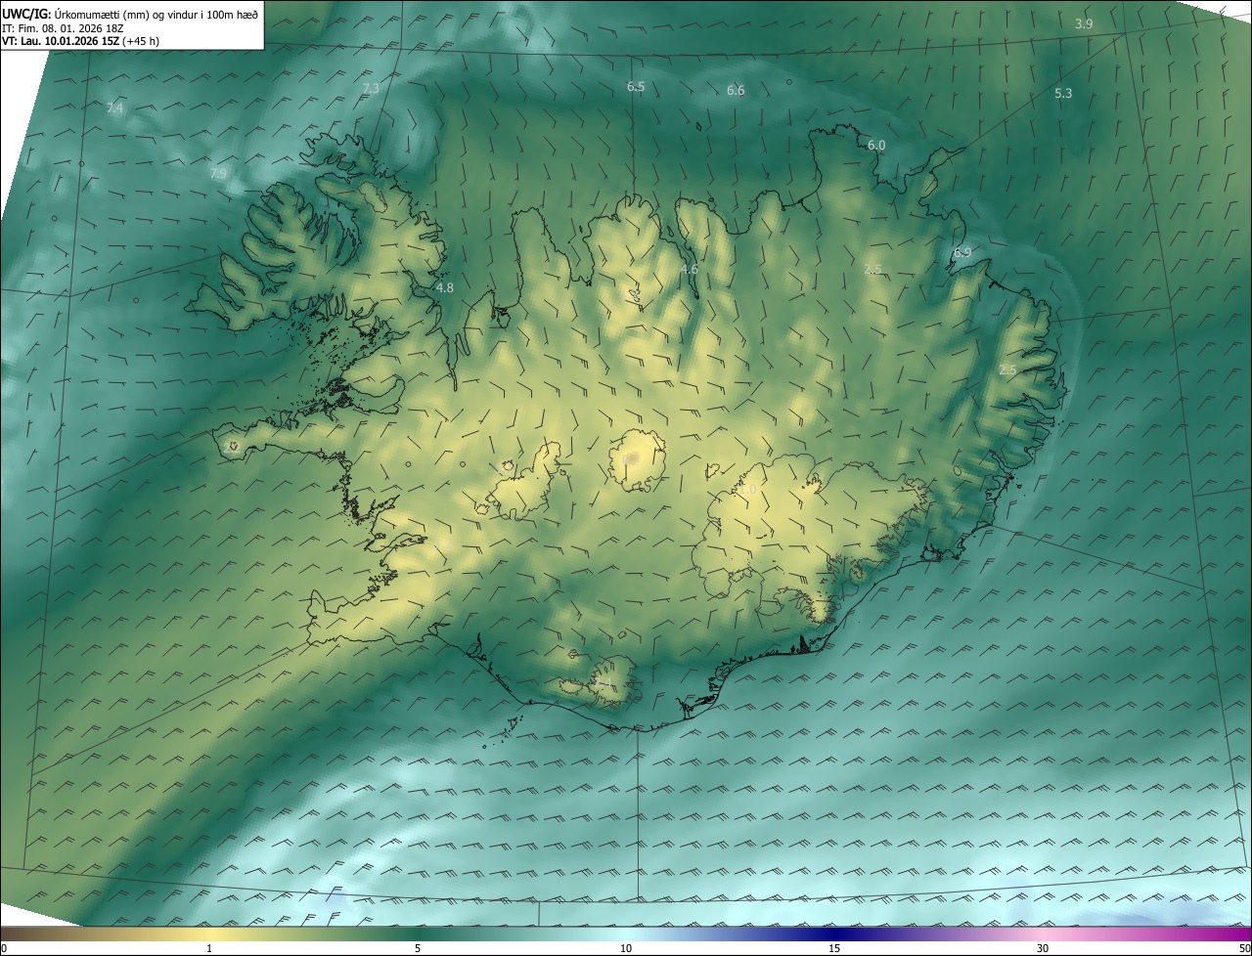
Task: Pick the map value '7.4'
Action: 114,108
